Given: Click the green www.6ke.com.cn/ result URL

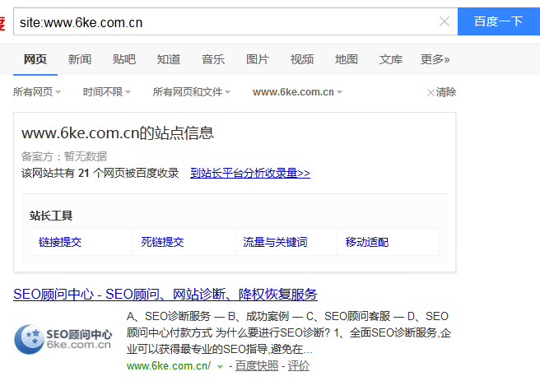Looking at the screenshot, I should click(169, 365).
